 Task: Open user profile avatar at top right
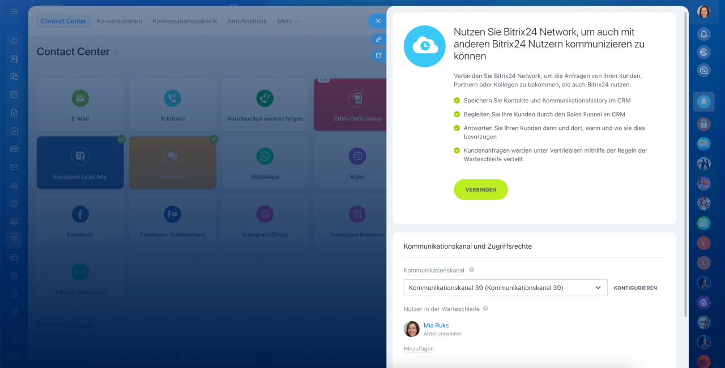[x=703, y=12]
